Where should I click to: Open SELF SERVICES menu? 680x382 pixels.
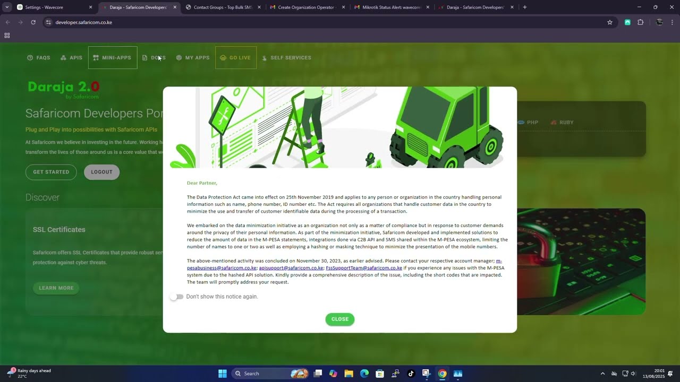click(286, 58)
